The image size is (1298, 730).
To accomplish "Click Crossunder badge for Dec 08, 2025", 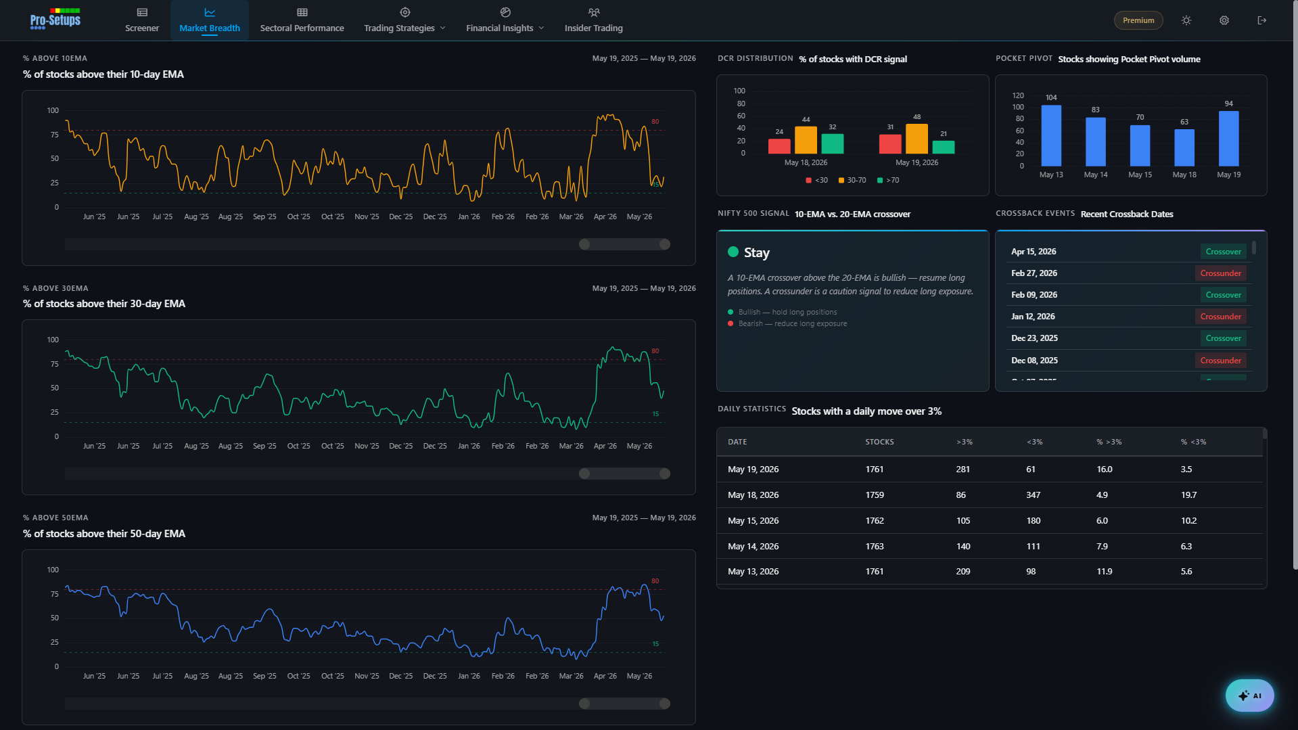I will pyautogui.click(x=1220, y=361).
